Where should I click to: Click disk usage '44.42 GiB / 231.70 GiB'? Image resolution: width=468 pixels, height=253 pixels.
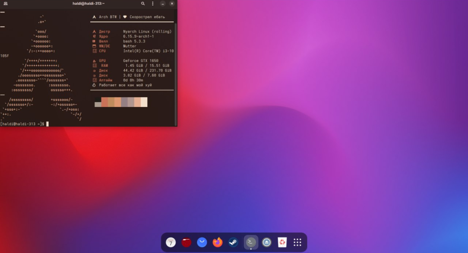(x=147, y=70)
